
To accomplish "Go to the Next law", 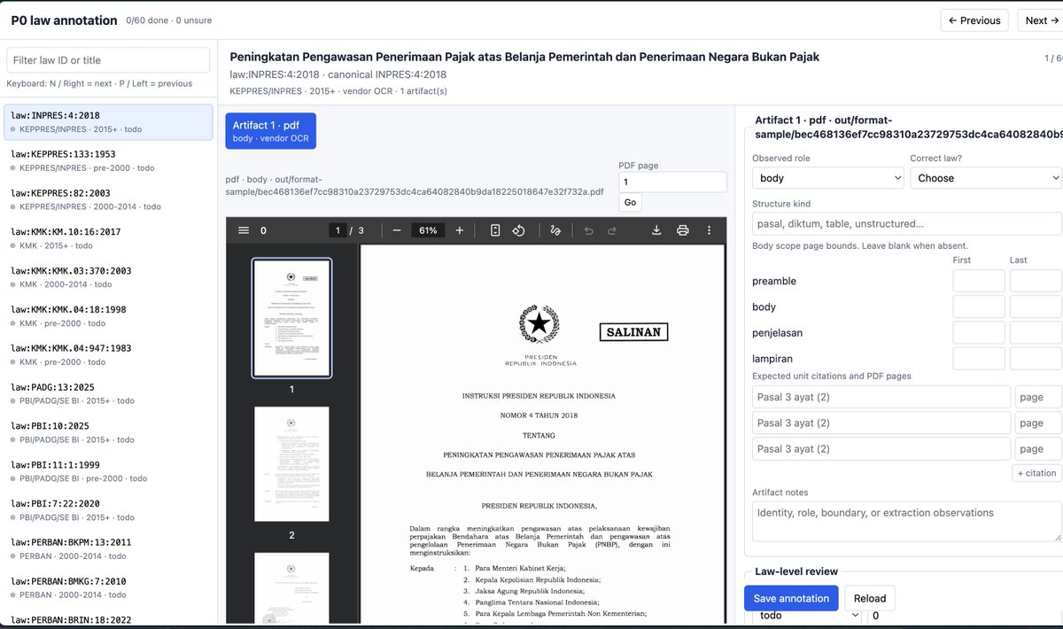I will click(x=1040, y=20).
